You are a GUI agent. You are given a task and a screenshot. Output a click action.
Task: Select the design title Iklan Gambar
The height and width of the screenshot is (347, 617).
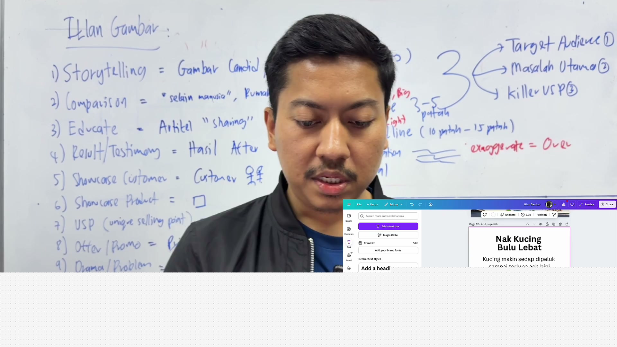click(532, 204)
